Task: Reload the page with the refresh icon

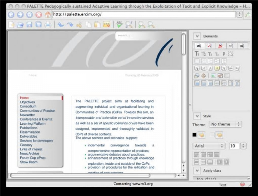Action: (x=30, y=15)
